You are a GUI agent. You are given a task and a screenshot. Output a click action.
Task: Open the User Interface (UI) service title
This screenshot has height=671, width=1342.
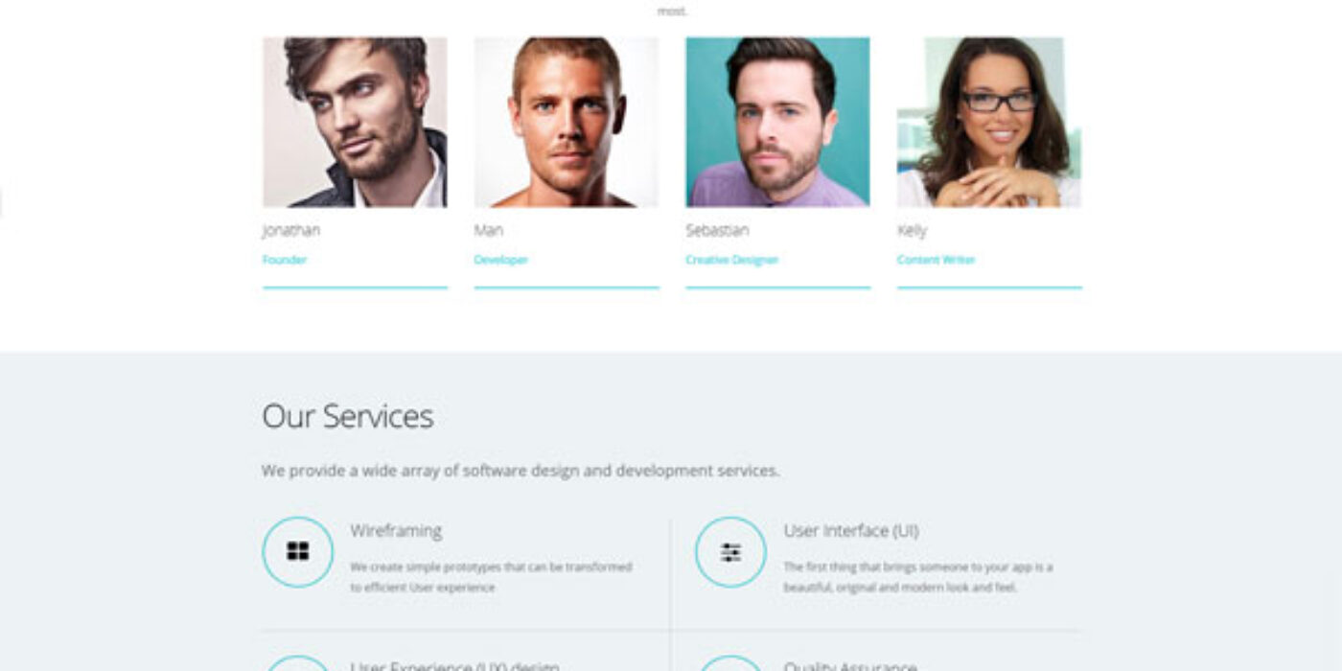click(851, 530)
